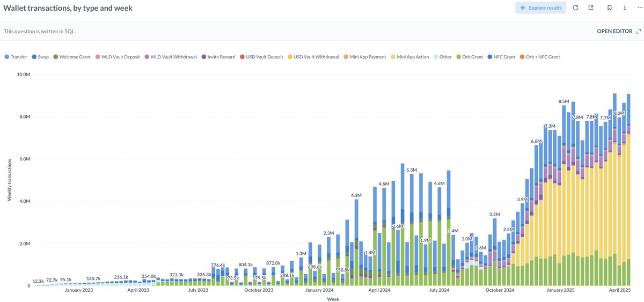Click the '323.3k' data label

[x=176, y=275]
